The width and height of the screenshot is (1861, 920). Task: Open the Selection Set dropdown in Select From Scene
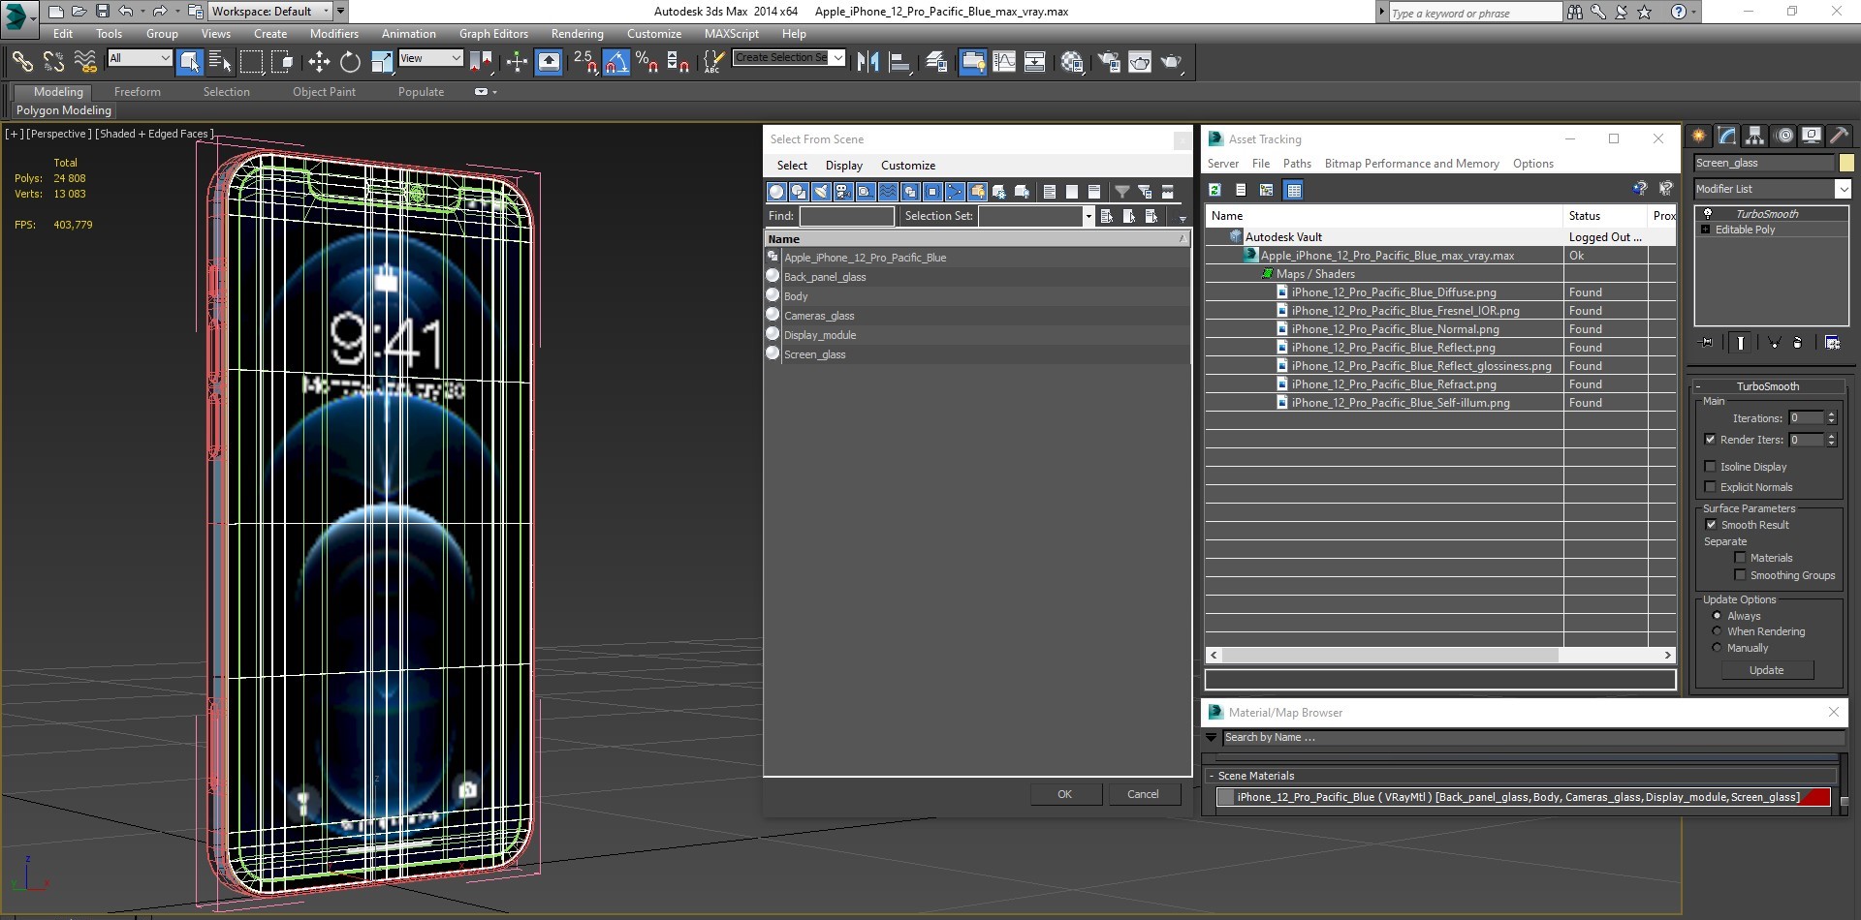coord(1088,216)
